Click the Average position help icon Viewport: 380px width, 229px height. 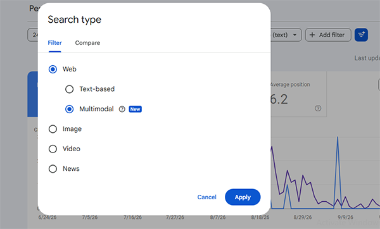click(x=318, y=108)
